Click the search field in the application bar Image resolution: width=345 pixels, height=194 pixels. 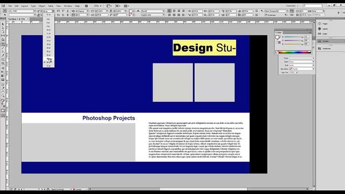312,6
